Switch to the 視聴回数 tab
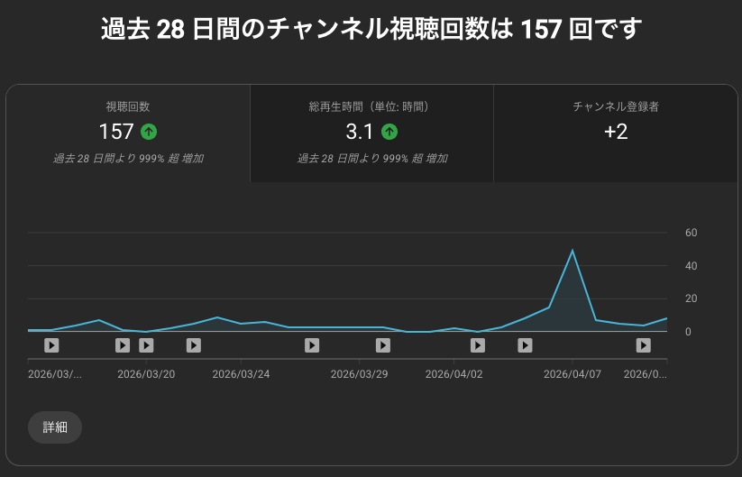The width and height of the screenshot is (742, 477). 128,133
